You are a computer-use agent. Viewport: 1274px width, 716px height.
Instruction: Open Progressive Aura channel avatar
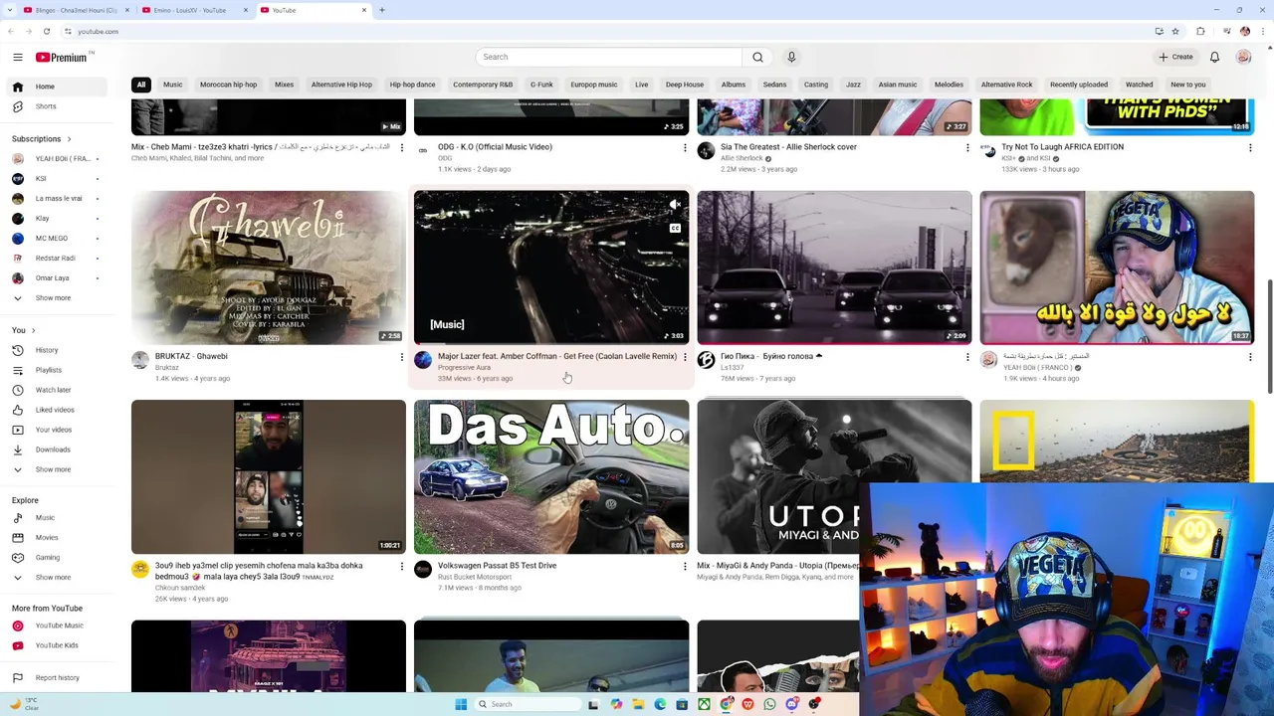point(423,360)
